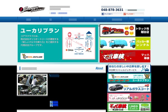Open the first item in the blue navigation bar

pos(29,20)
